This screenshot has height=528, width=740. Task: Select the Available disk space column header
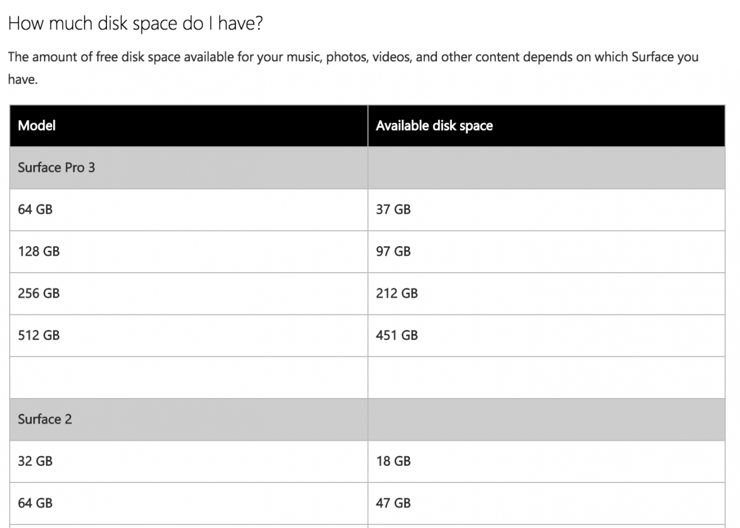tap(546, 126)
